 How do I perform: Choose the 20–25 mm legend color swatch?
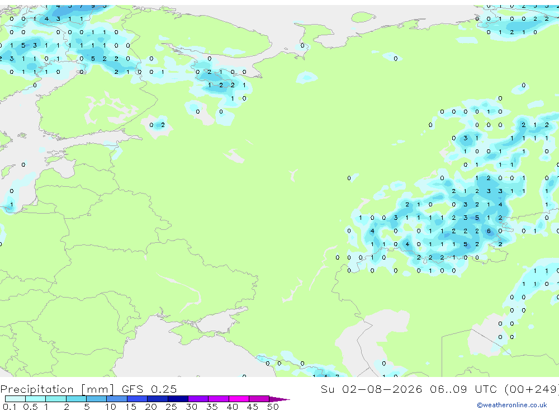(x=158, y=399)
